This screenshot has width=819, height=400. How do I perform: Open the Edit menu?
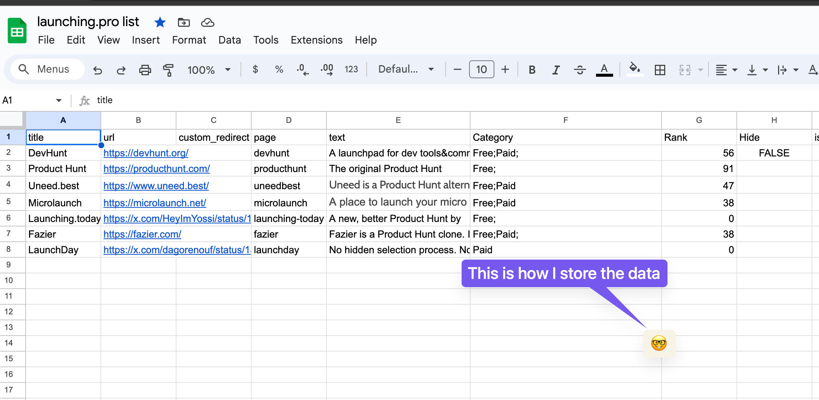point(76,40)
